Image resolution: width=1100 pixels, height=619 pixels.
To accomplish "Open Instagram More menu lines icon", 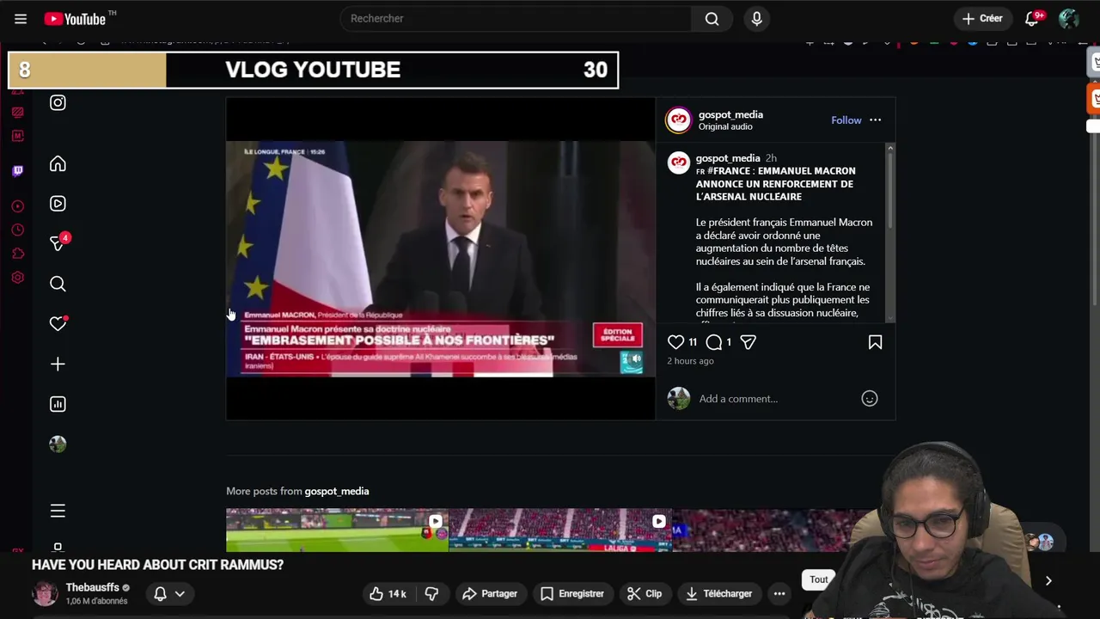I will (x=58, y=511).
